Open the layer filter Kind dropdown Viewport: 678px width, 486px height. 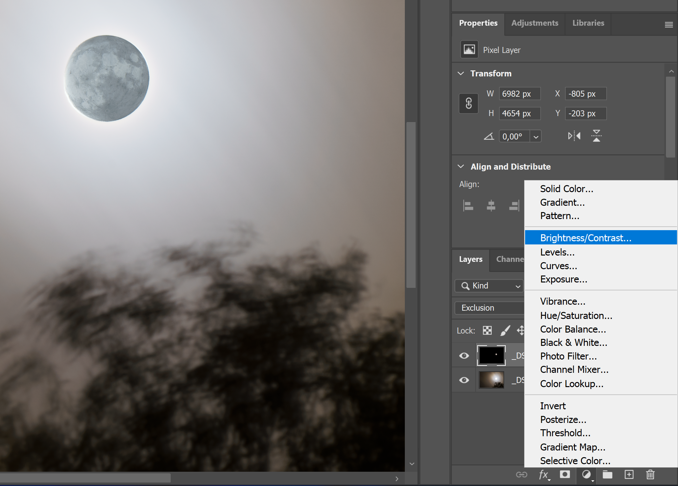489,286
